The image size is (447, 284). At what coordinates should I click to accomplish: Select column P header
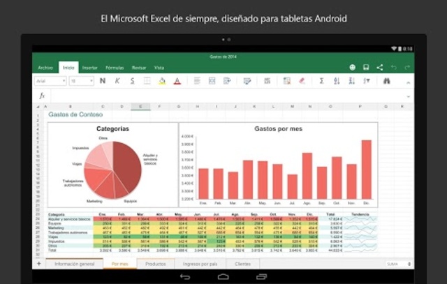coord(360,107)
